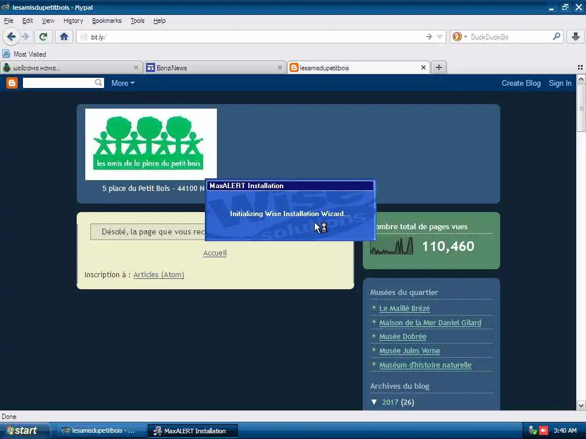Click the search magnifier in the DuckDuckGo box

pos(556,37)
